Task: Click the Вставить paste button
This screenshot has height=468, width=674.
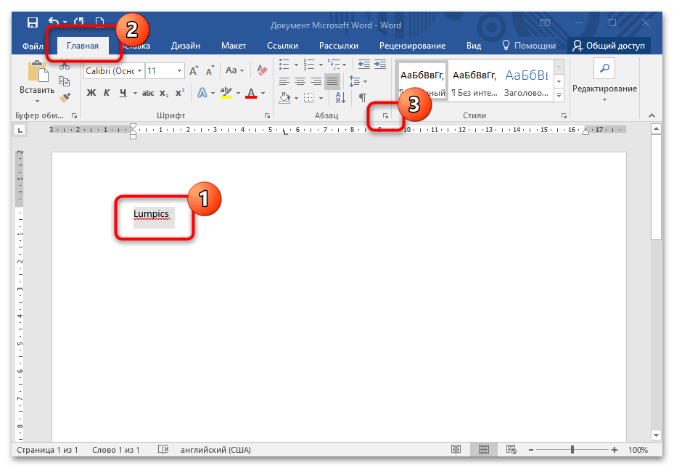Action: tap(36, 90)
